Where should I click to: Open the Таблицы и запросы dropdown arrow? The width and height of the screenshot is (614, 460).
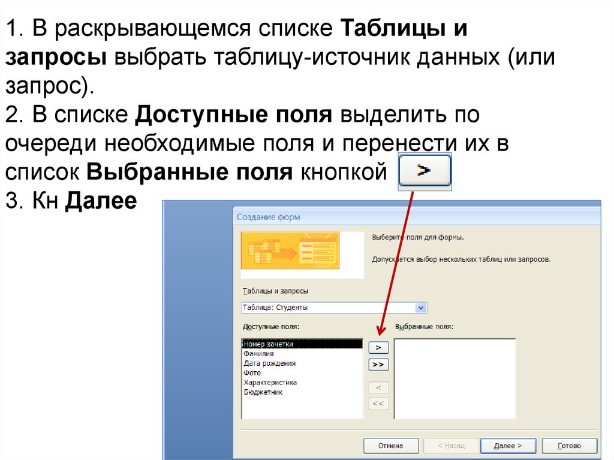click(x=421, y=308)
